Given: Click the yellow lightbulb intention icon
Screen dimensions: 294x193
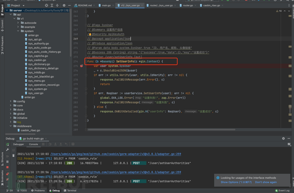Looking at the screenshot, I should pyautogui.click(x=90, y=35).
